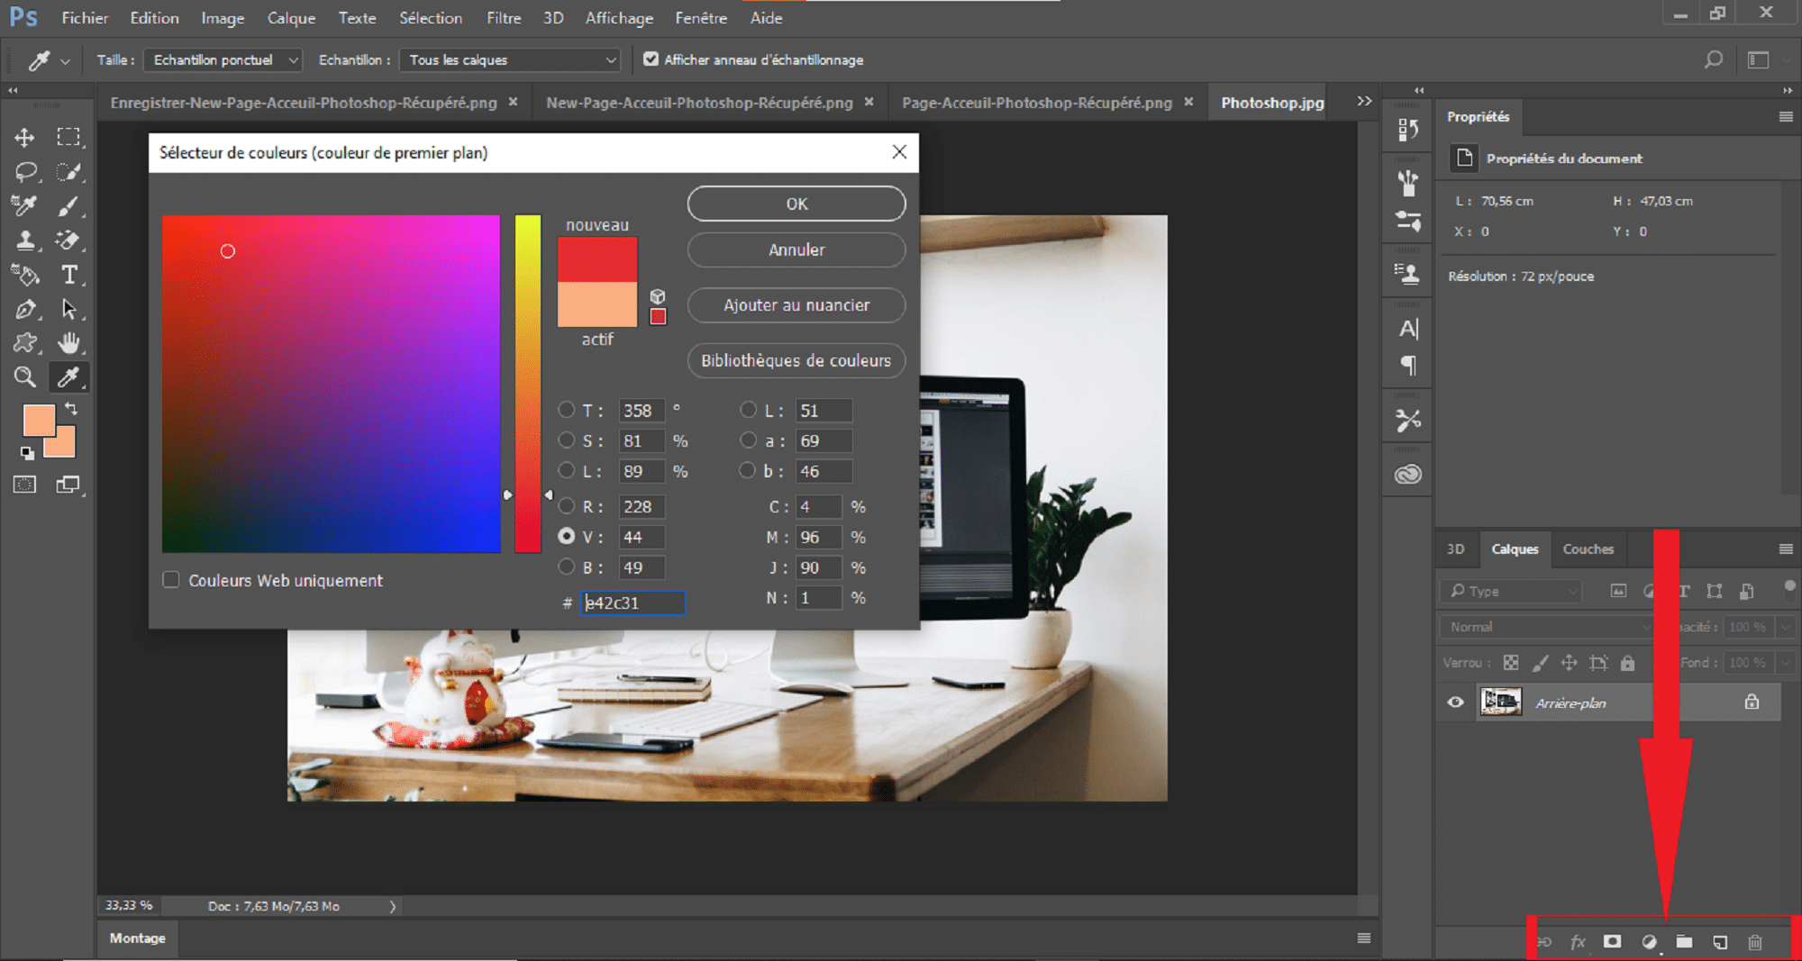Viewport: 1802px width, 961px height.
Task: Click the Arrière-plan layer thumbnail
Action: (1501, 703)
